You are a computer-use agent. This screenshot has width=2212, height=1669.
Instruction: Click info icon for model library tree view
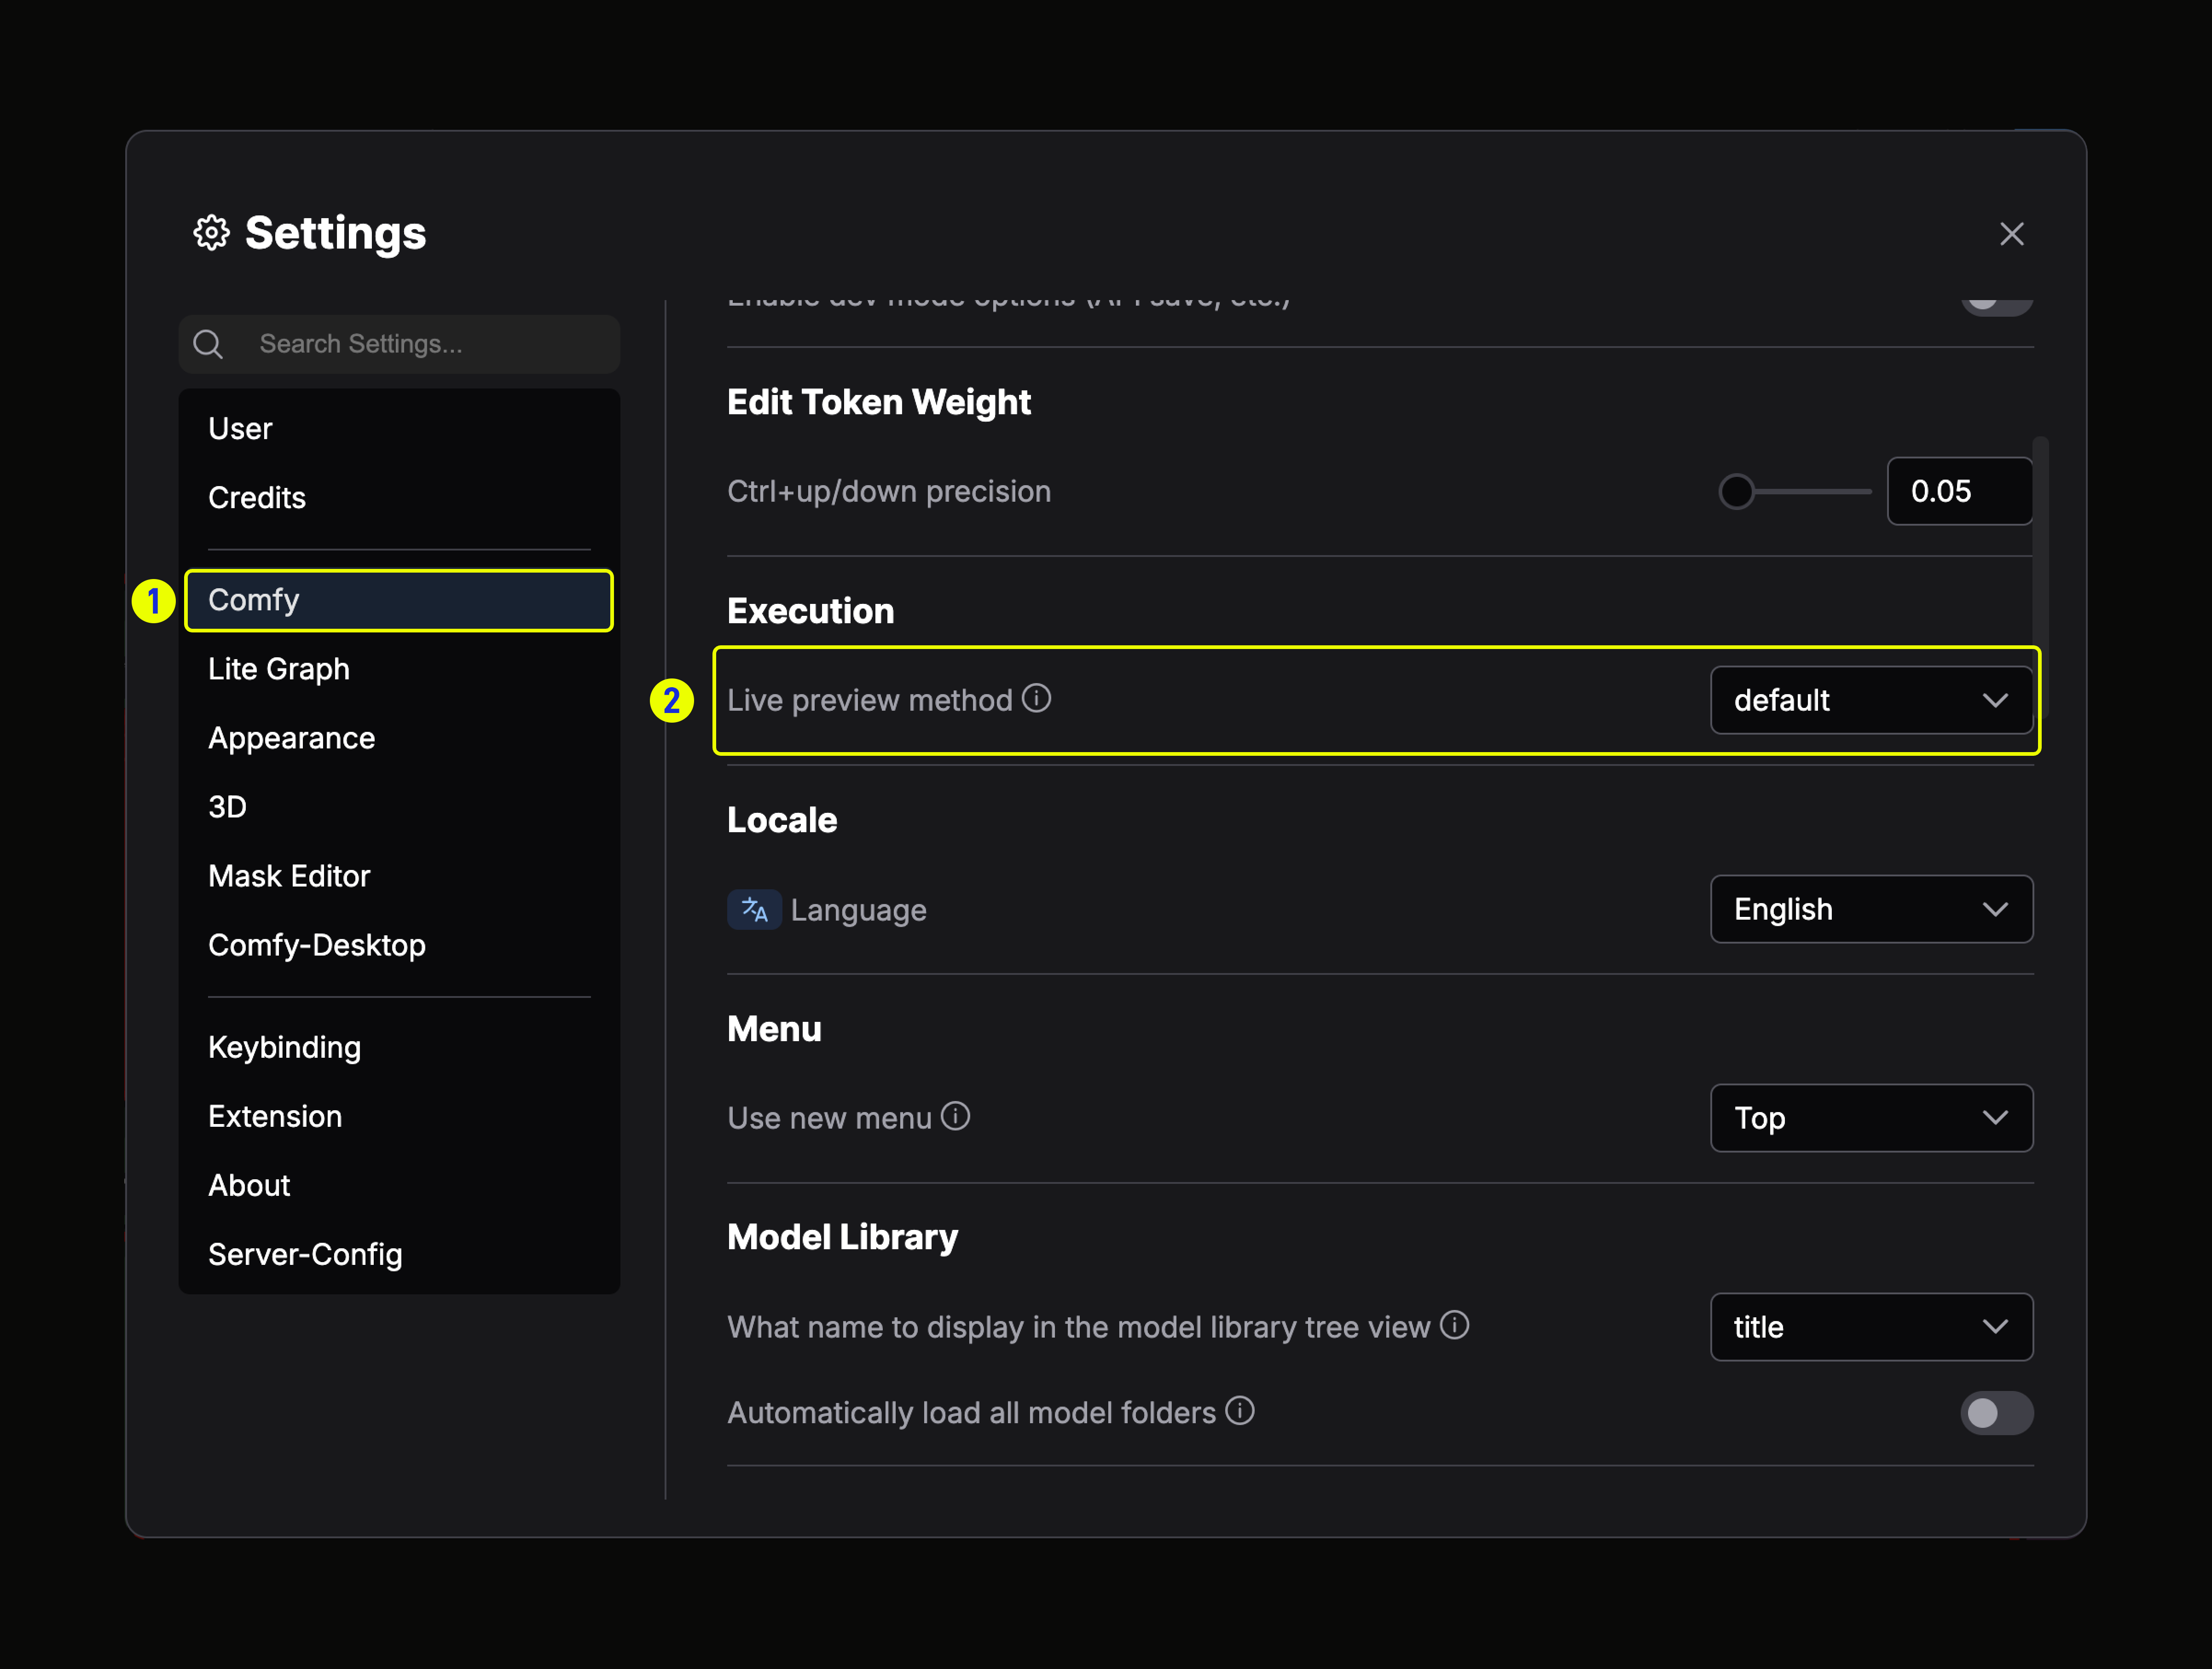click(1454, 1325)
